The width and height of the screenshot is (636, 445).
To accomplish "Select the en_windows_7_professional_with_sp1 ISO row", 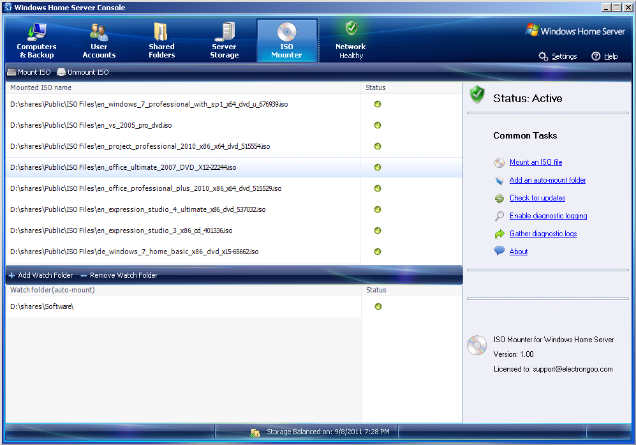I will click(233, 104).
